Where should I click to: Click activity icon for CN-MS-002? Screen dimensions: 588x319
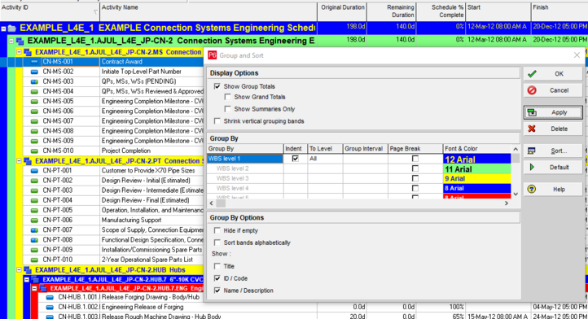34,72
